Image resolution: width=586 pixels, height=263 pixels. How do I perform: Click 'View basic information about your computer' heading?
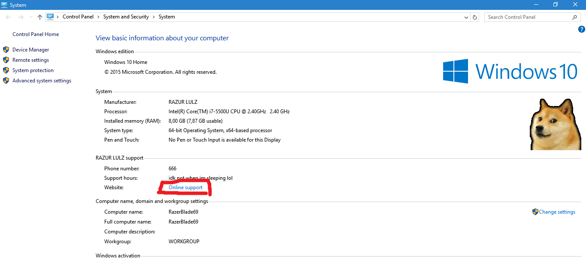(162, 38)
